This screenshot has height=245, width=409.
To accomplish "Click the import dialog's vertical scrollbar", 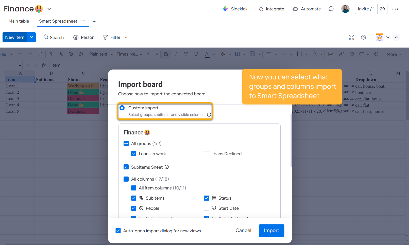I will [291, 139].
